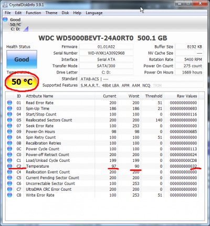Viewport: 210px width, 226px height.
Task: Open the Function menu
Action: (x=34, y=13)
